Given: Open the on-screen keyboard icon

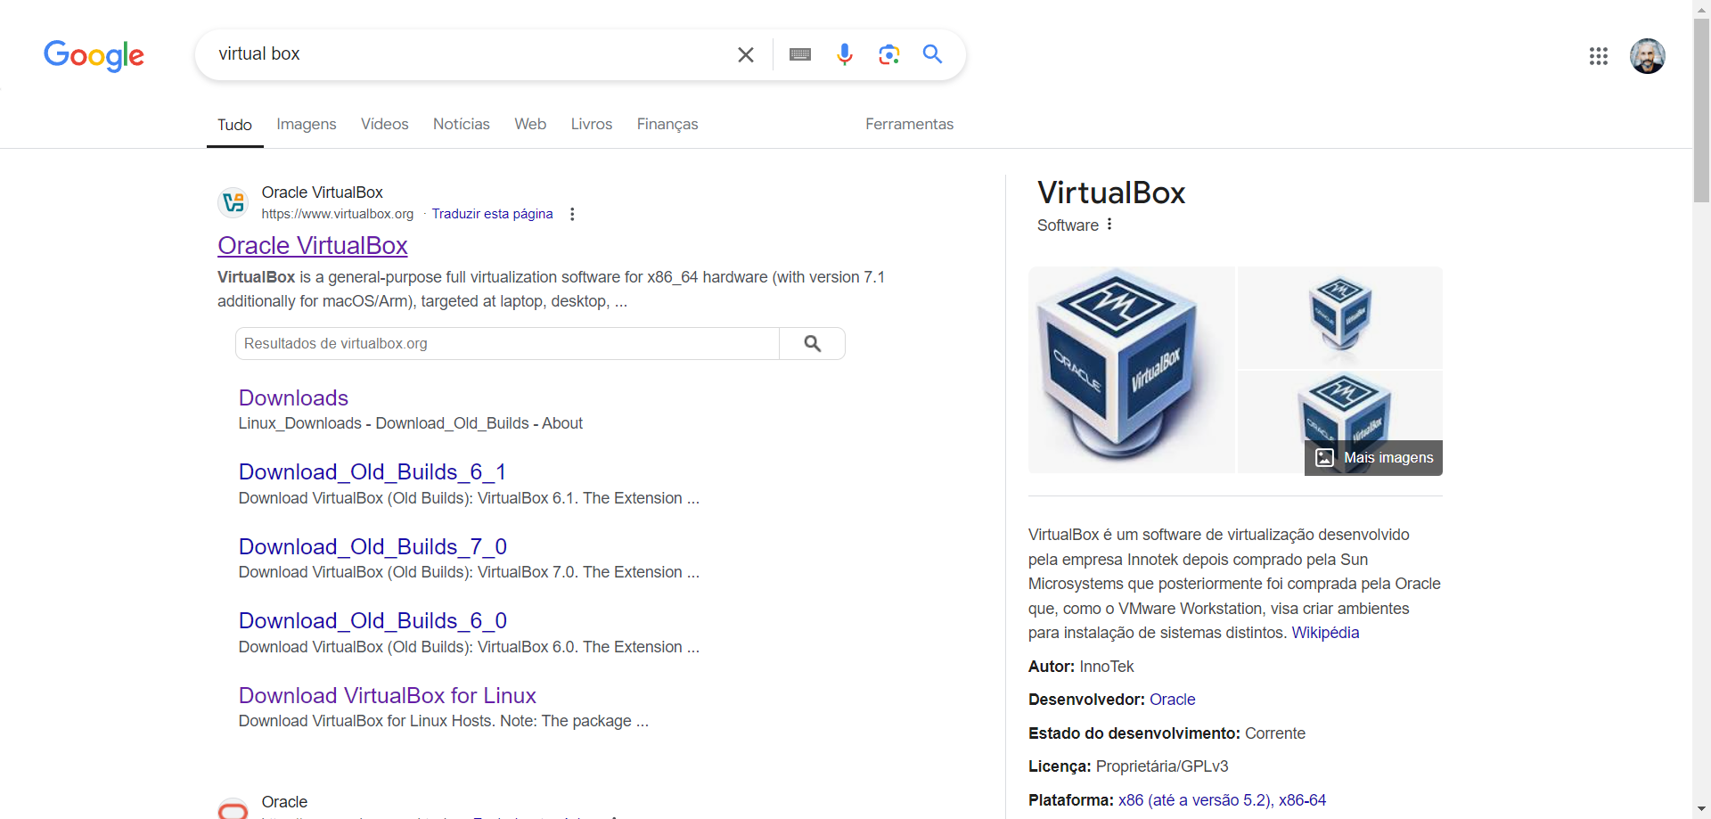Looking at the screenshot, I should tap(800, 54).
